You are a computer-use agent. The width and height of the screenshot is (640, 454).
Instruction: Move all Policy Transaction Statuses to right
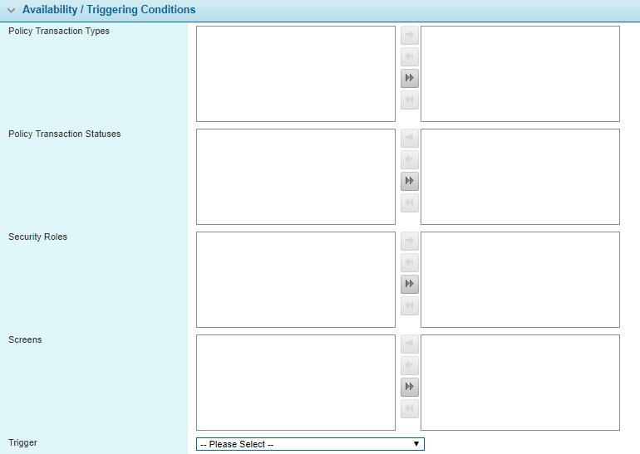[x=409, y=182]
